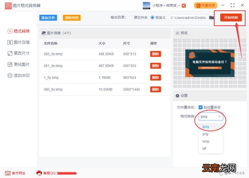Click the 添加水印 stamp icon
Viewport: 249px width, 178px height.
click(10, 75)
